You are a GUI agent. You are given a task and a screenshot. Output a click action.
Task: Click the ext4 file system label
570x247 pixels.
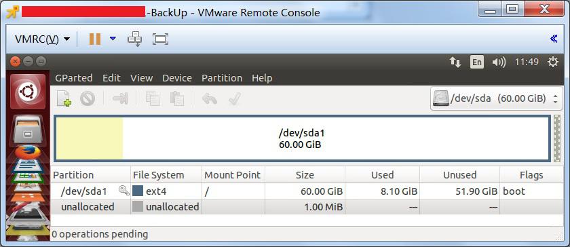tap(156, 191)
